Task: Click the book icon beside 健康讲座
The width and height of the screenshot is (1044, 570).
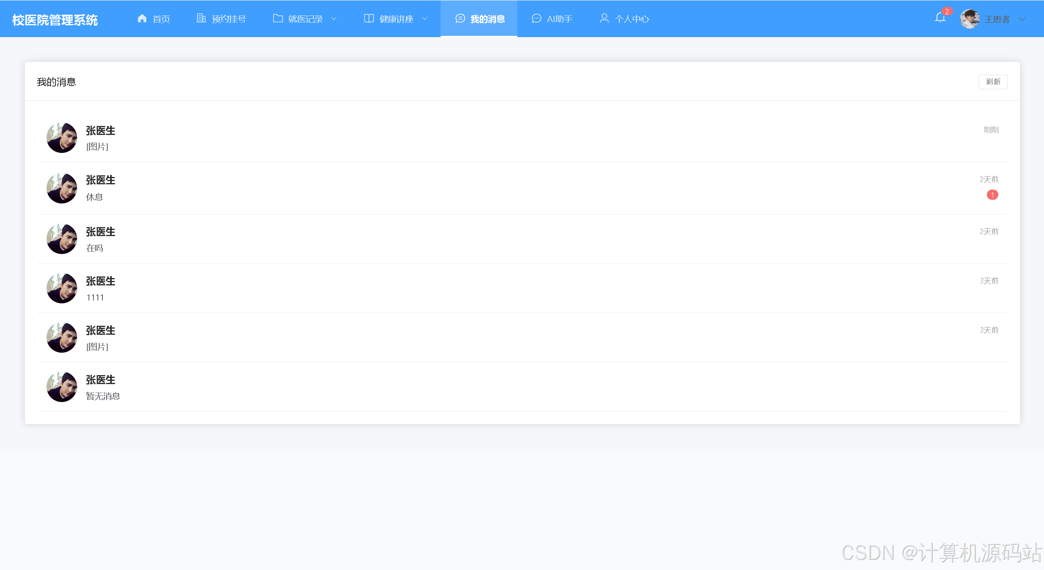Action: [x=369, y=18]
